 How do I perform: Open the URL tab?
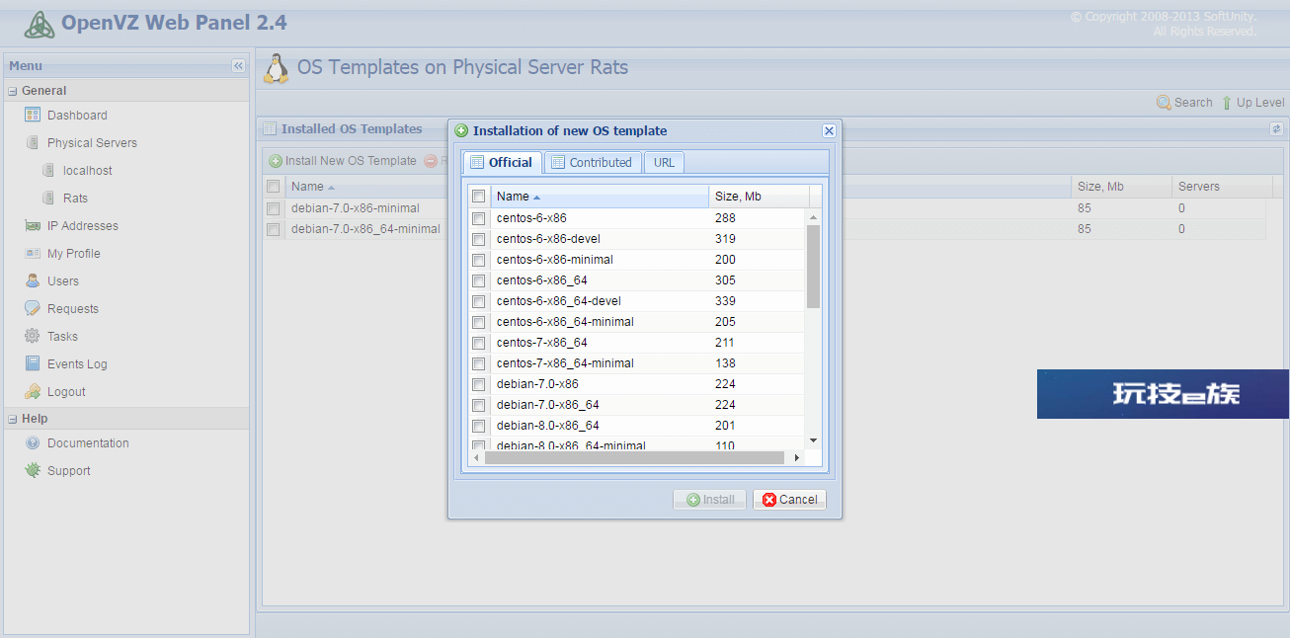664,162
